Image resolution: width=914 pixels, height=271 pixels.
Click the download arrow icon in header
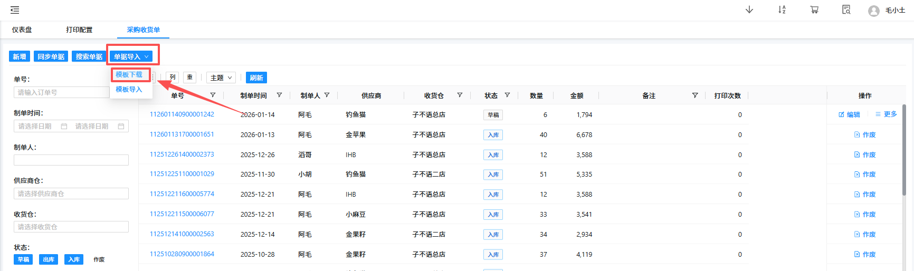(749, 10)
